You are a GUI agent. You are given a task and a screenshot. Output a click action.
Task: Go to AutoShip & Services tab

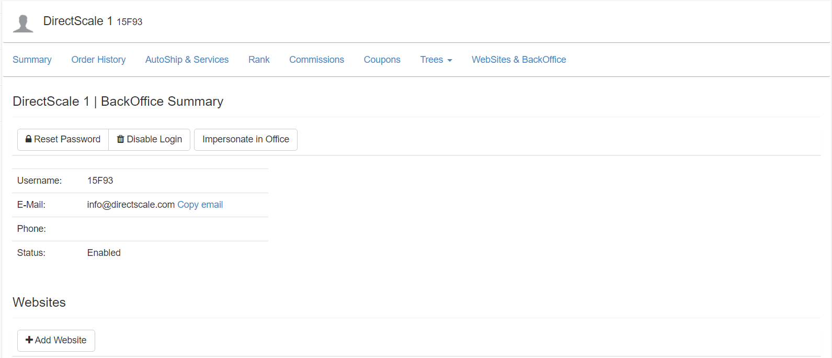pyautogui.click(x=187, y=60)
